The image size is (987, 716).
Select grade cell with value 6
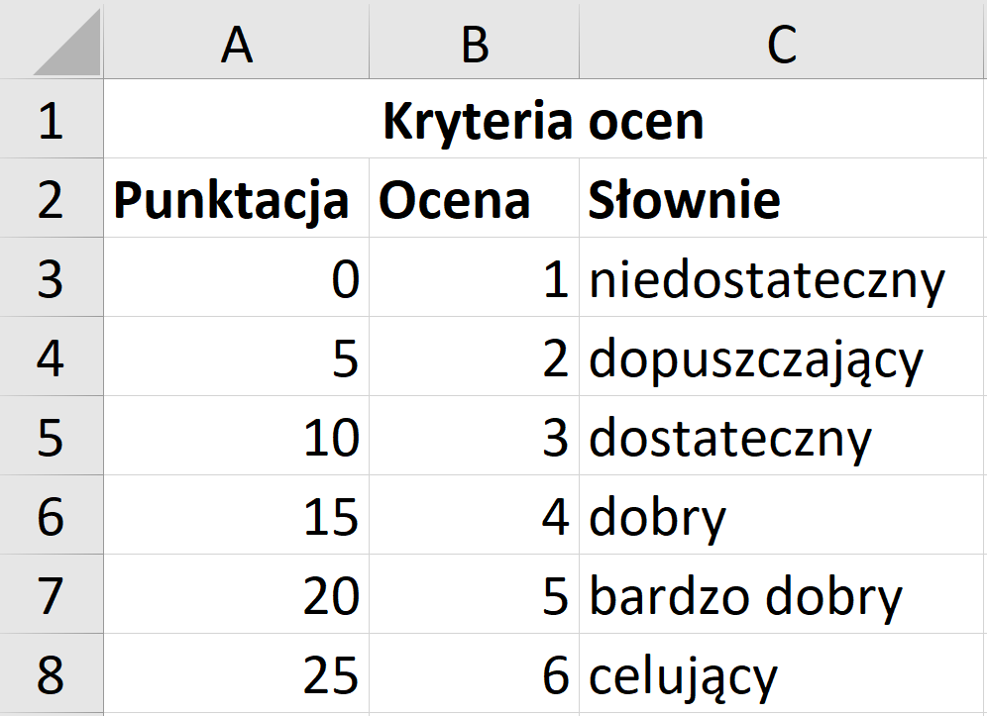[474, 673]
